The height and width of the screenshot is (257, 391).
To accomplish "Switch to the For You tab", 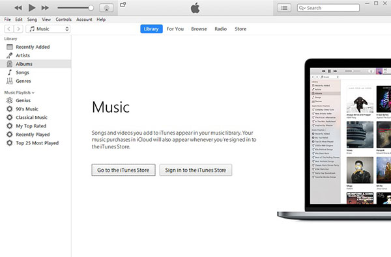I will tap(175, 29).
